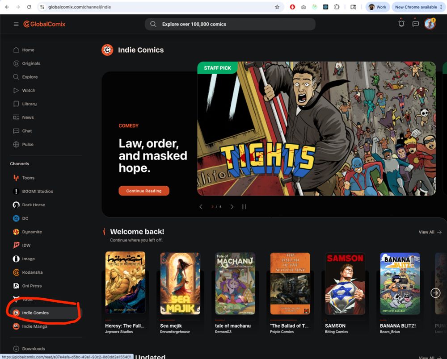This screenshot has width=447, height=359.
Task: Click the Explore magnifier sidebar icon
Action: 16,77
